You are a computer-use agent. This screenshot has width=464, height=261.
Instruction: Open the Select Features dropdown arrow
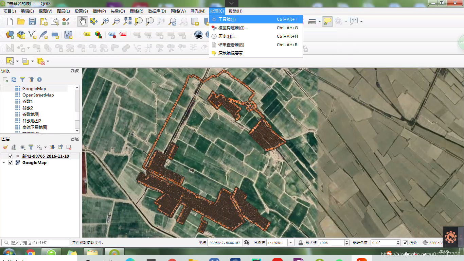(17, 61)
